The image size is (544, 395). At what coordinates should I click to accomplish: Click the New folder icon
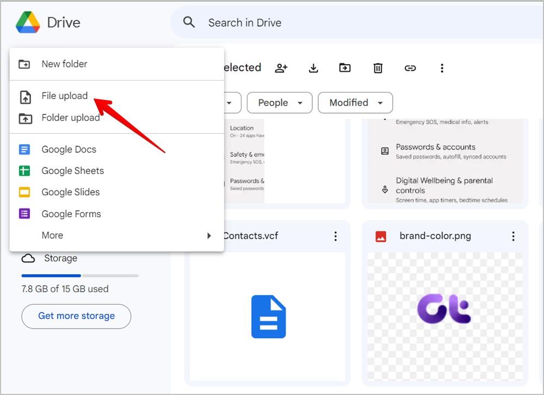[24, 64]
